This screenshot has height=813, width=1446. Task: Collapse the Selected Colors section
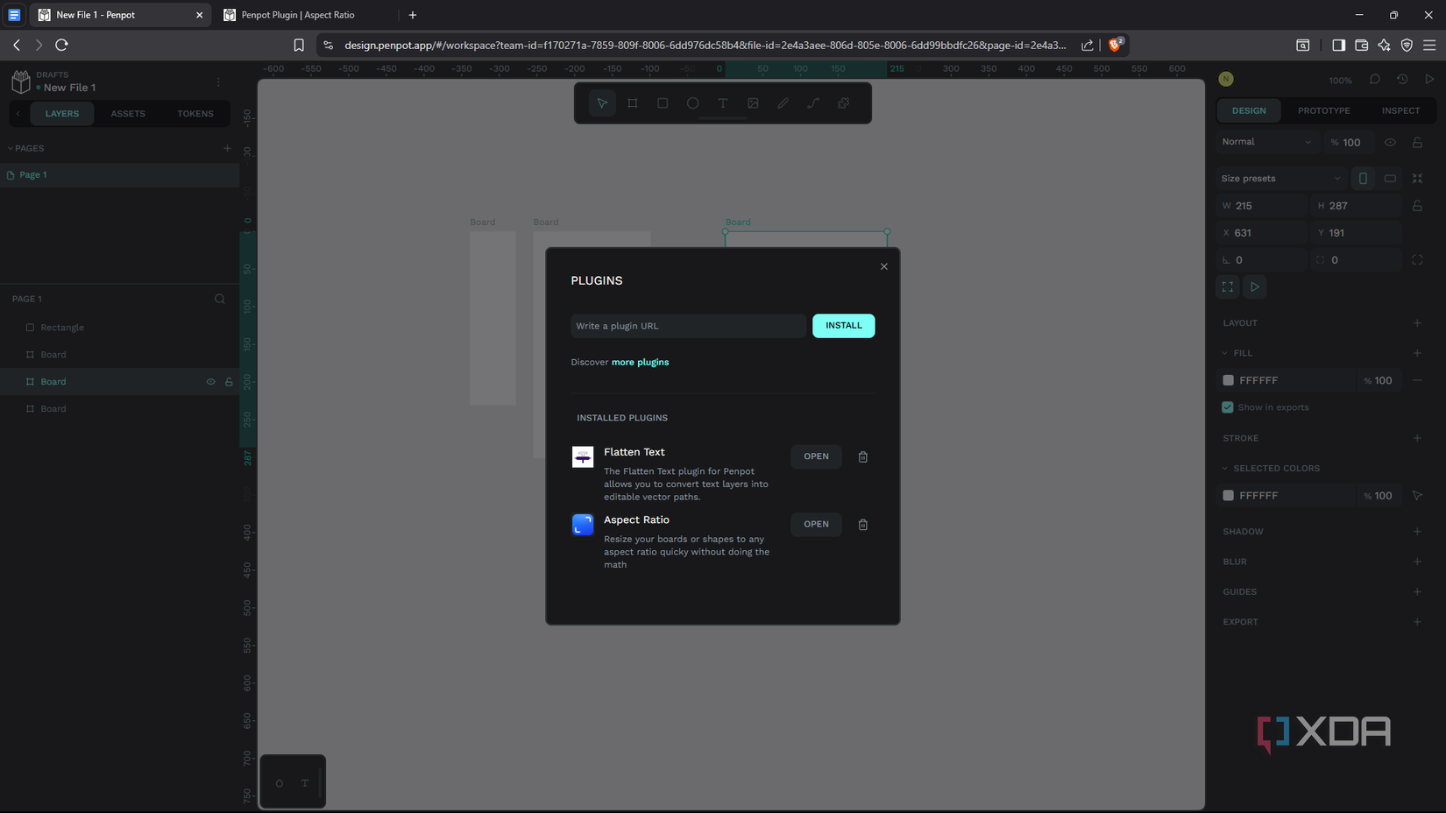pos(1224,468)
